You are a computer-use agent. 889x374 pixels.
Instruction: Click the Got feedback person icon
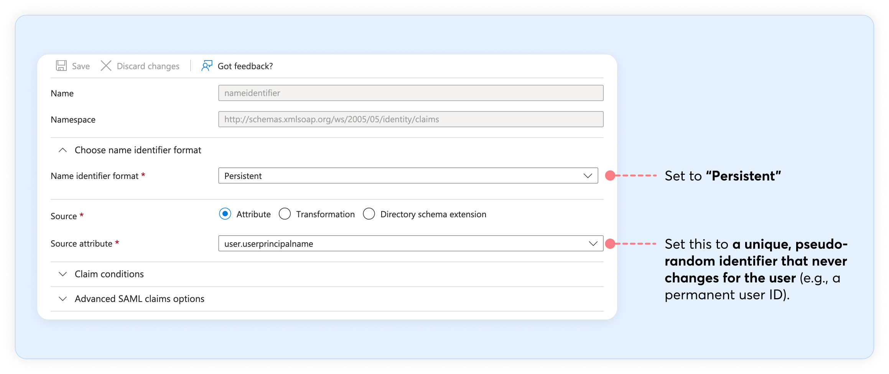click(x=207, y=66)
